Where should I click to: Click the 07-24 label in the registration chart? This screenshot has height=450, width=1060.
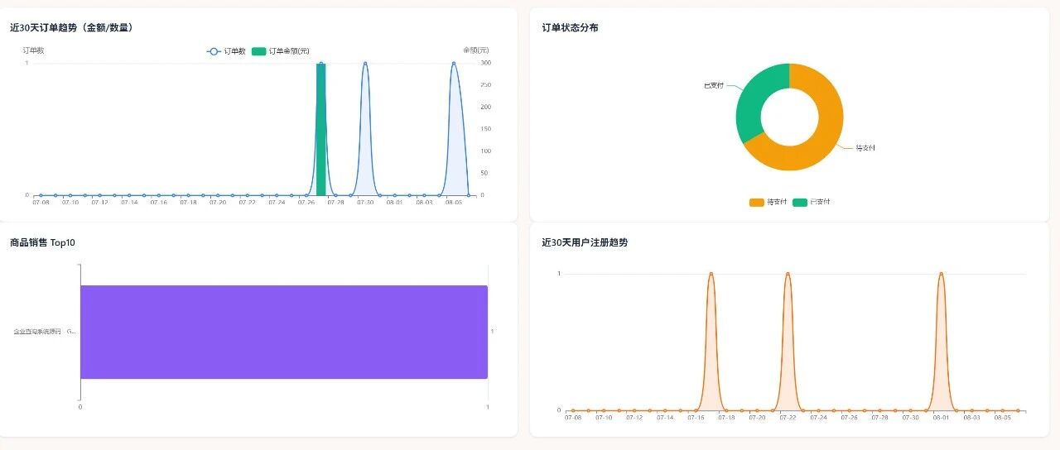[818, 418]
